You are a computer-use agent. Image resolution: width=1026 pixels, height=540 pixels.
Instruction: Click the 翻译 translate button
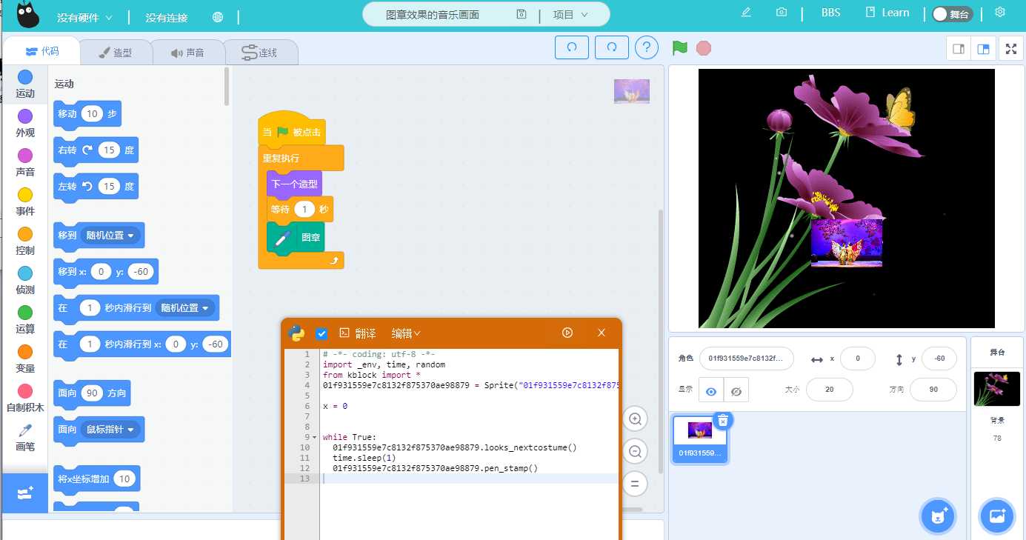point(357,333)
